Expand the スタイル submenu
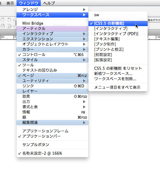Screen dimensions: 160x169 tap(52, 60)
